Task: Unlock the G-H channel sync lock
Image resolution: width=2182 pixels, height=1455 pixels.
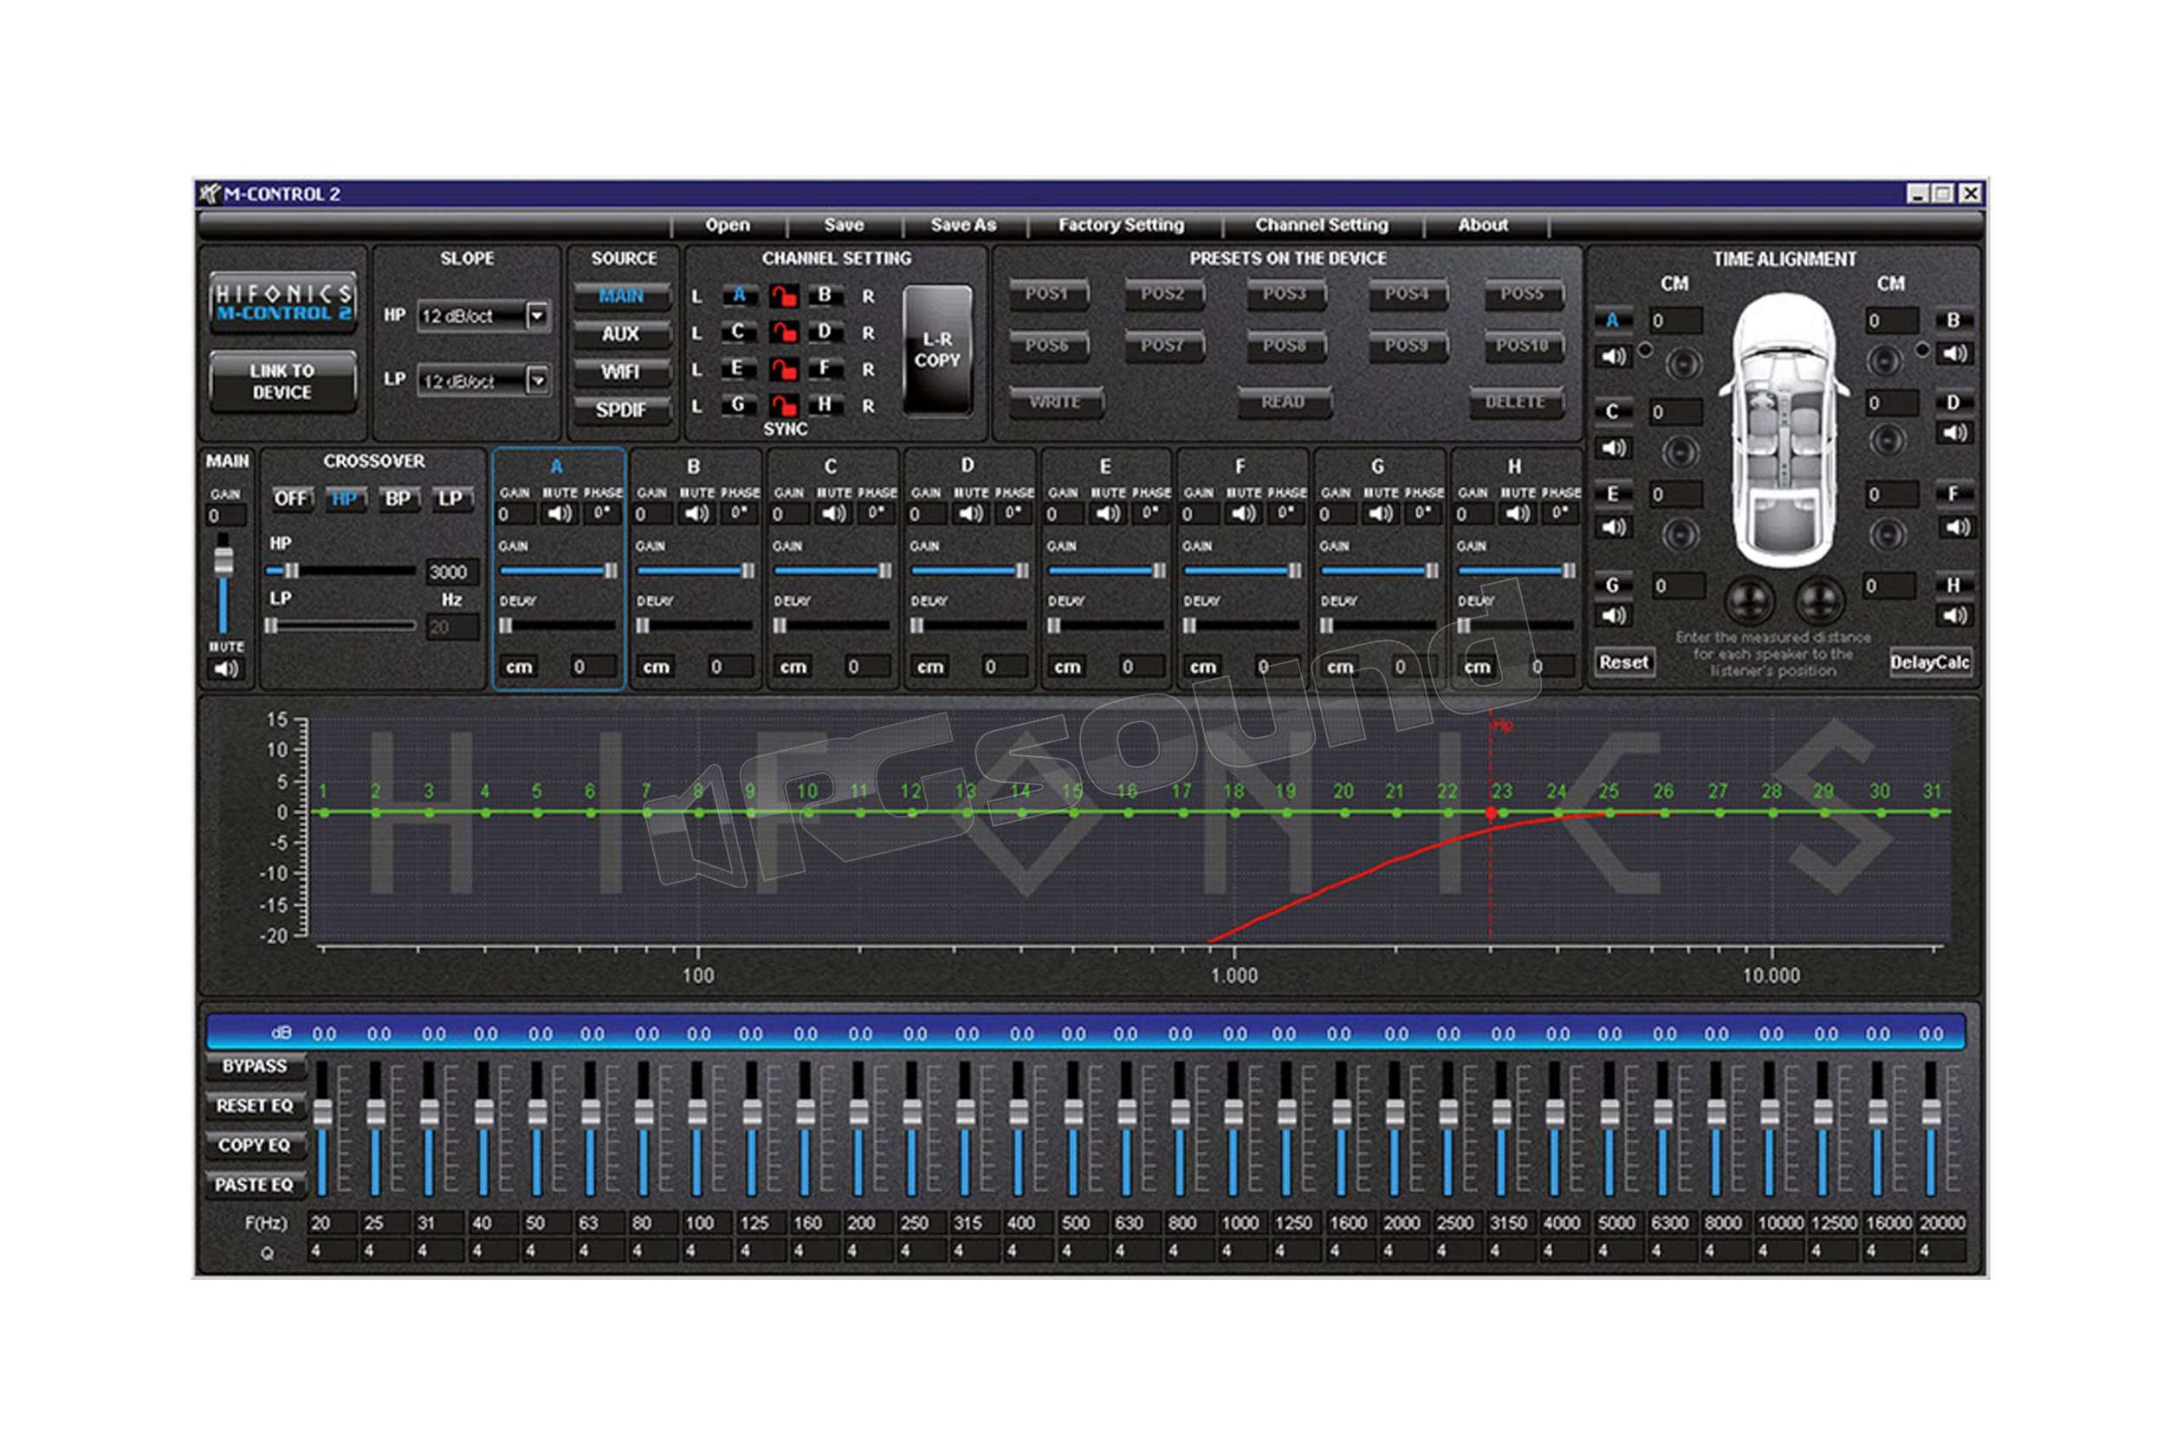Action: pyautogui.click(x=784, y=405)
